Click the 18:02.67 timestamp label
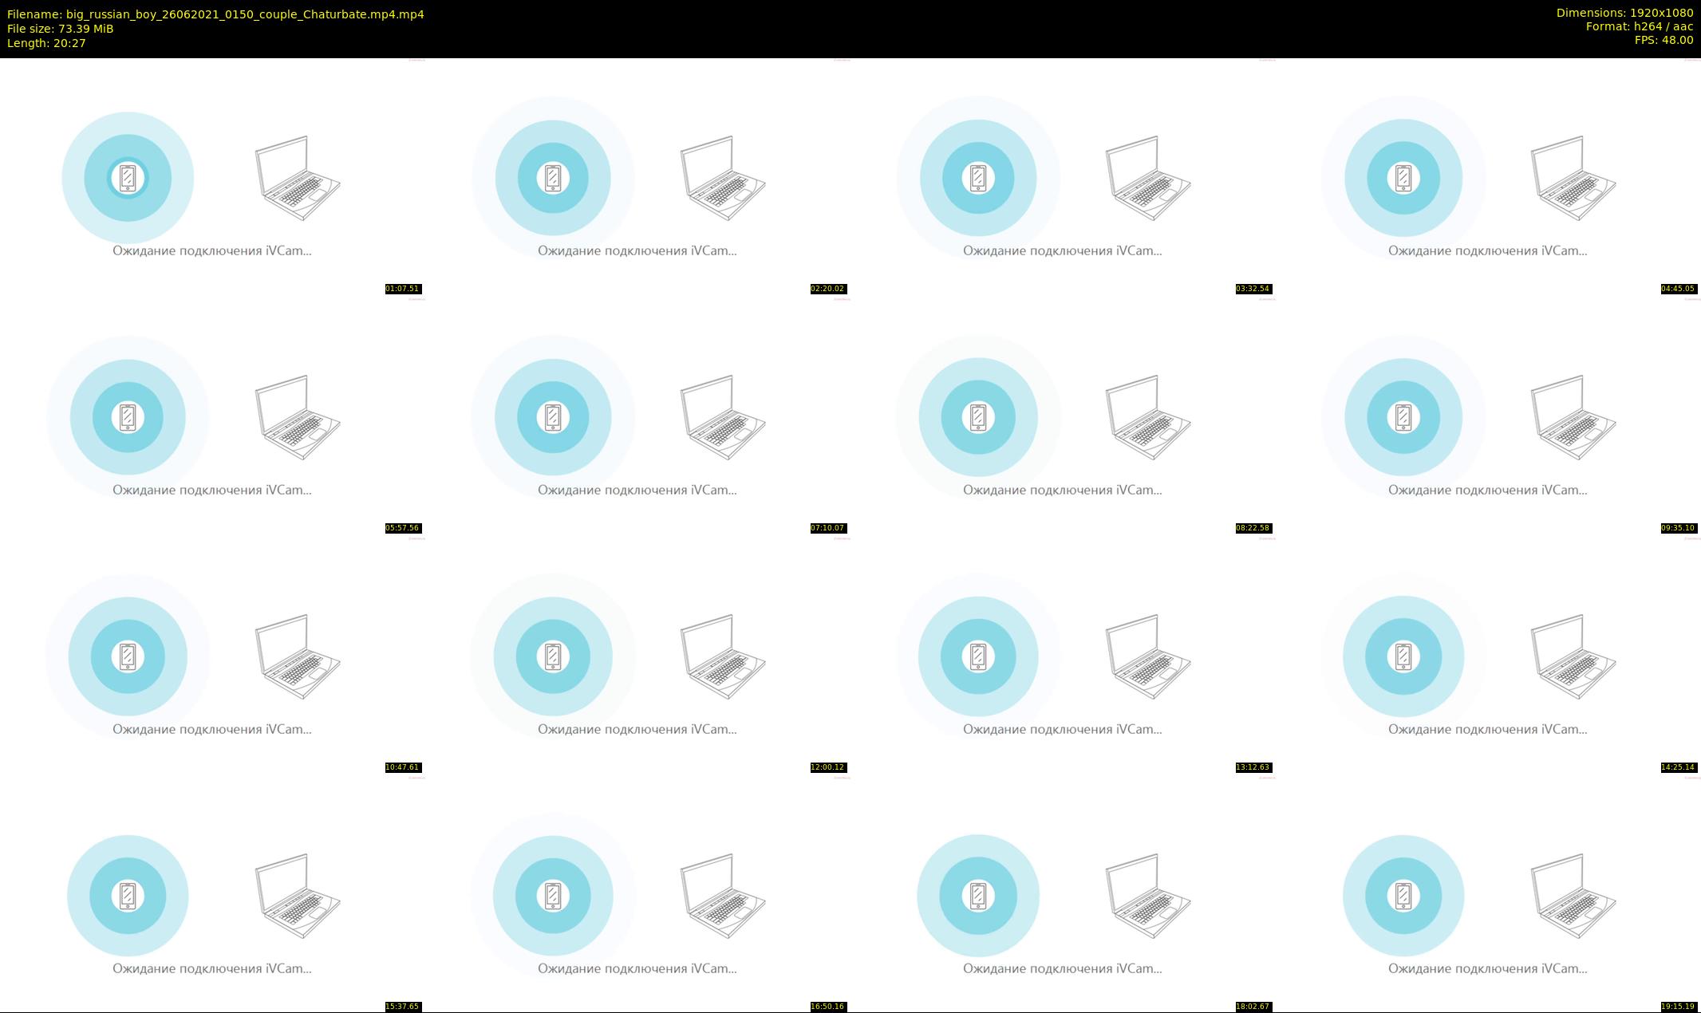 1253,1007
